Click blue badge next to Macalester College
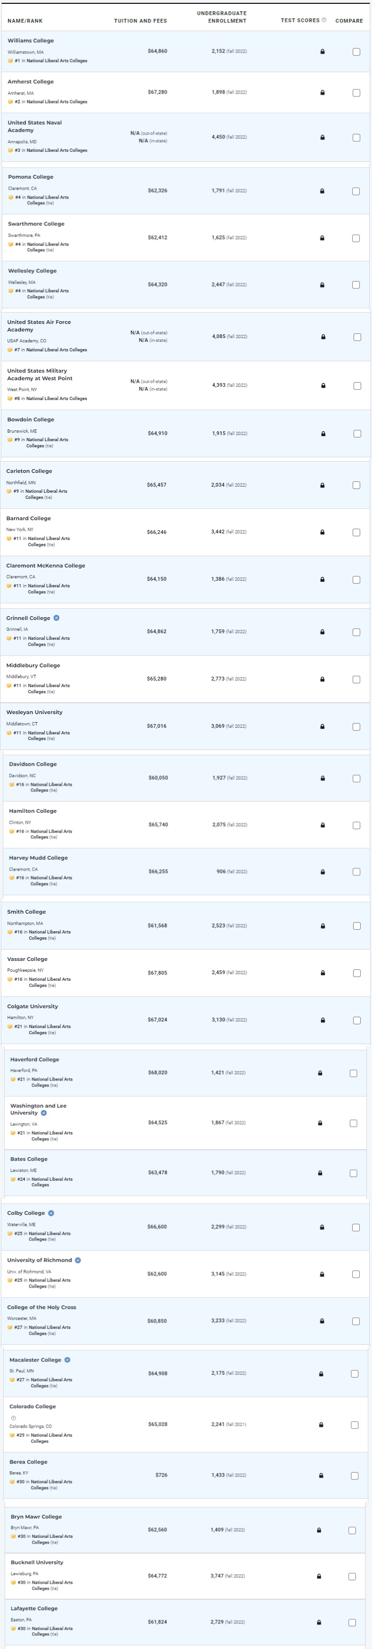Viewport: 372px width, 1649px height. [67, 1360]
